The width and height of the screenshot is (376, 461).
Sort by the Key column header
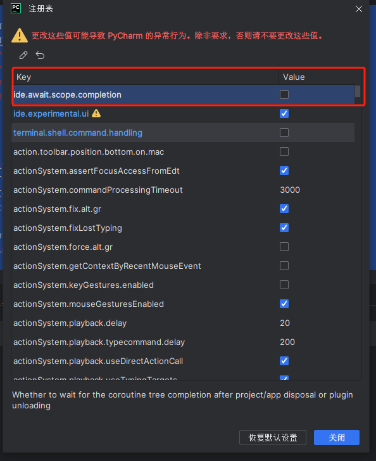click(x=146, y=77)
